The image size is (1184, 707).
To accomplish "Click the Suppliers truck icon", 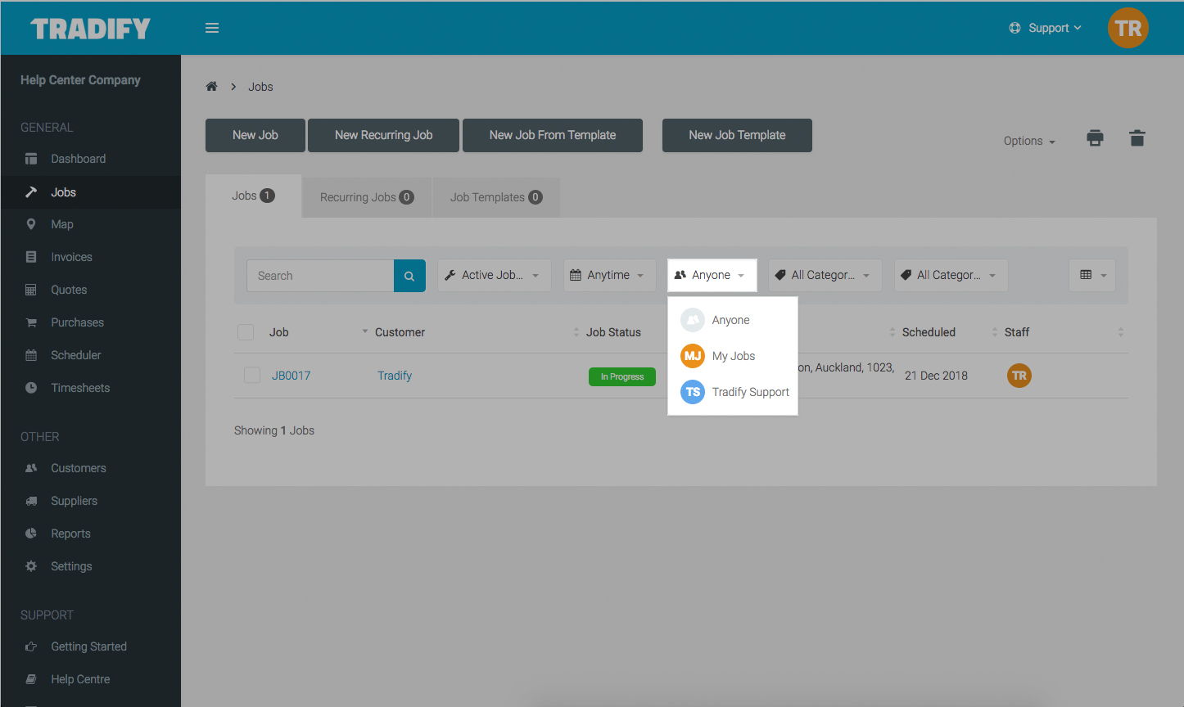I will tap(31, 501).
